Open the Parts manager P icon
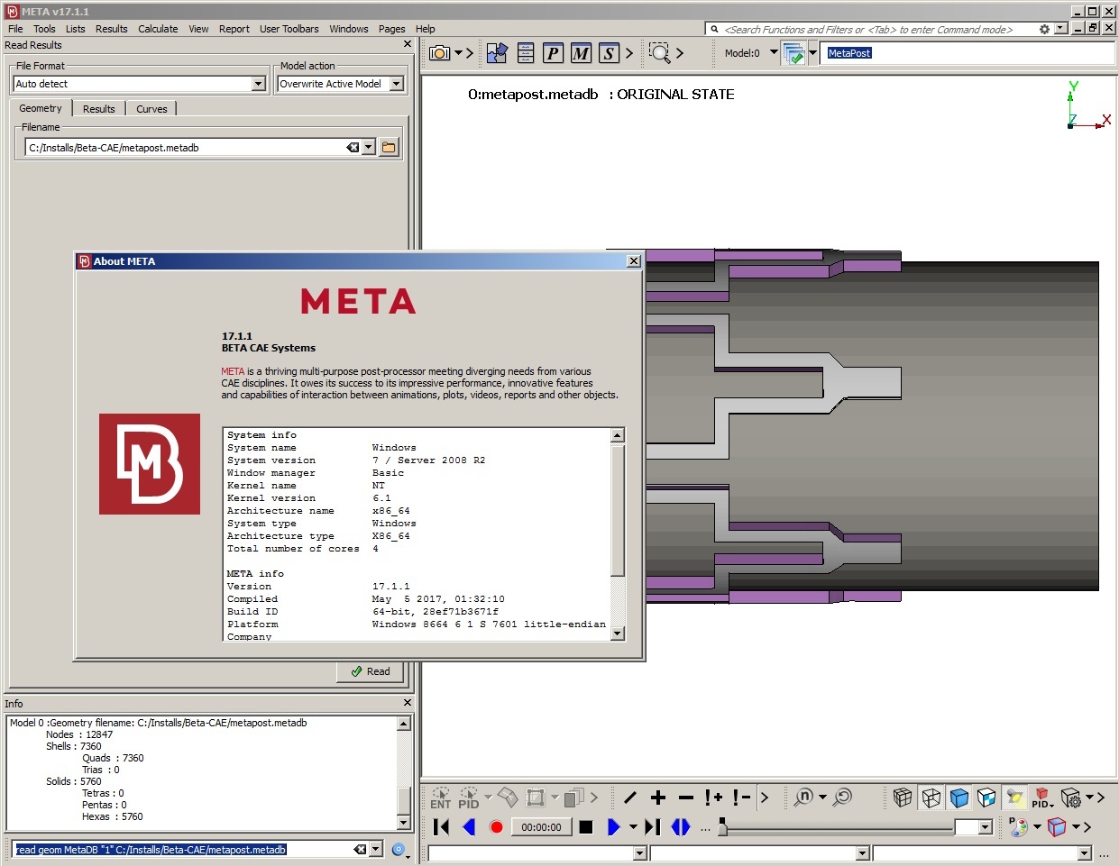Image resolution: width=1119 pixels, height=866 pixels. coord(554,53)
